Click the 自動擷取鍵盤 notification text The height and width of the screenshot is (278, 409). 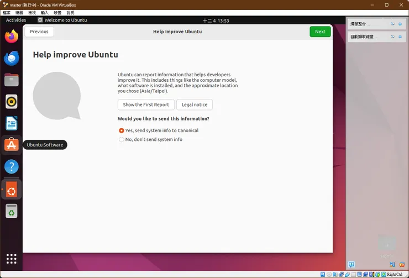[364, 37]
